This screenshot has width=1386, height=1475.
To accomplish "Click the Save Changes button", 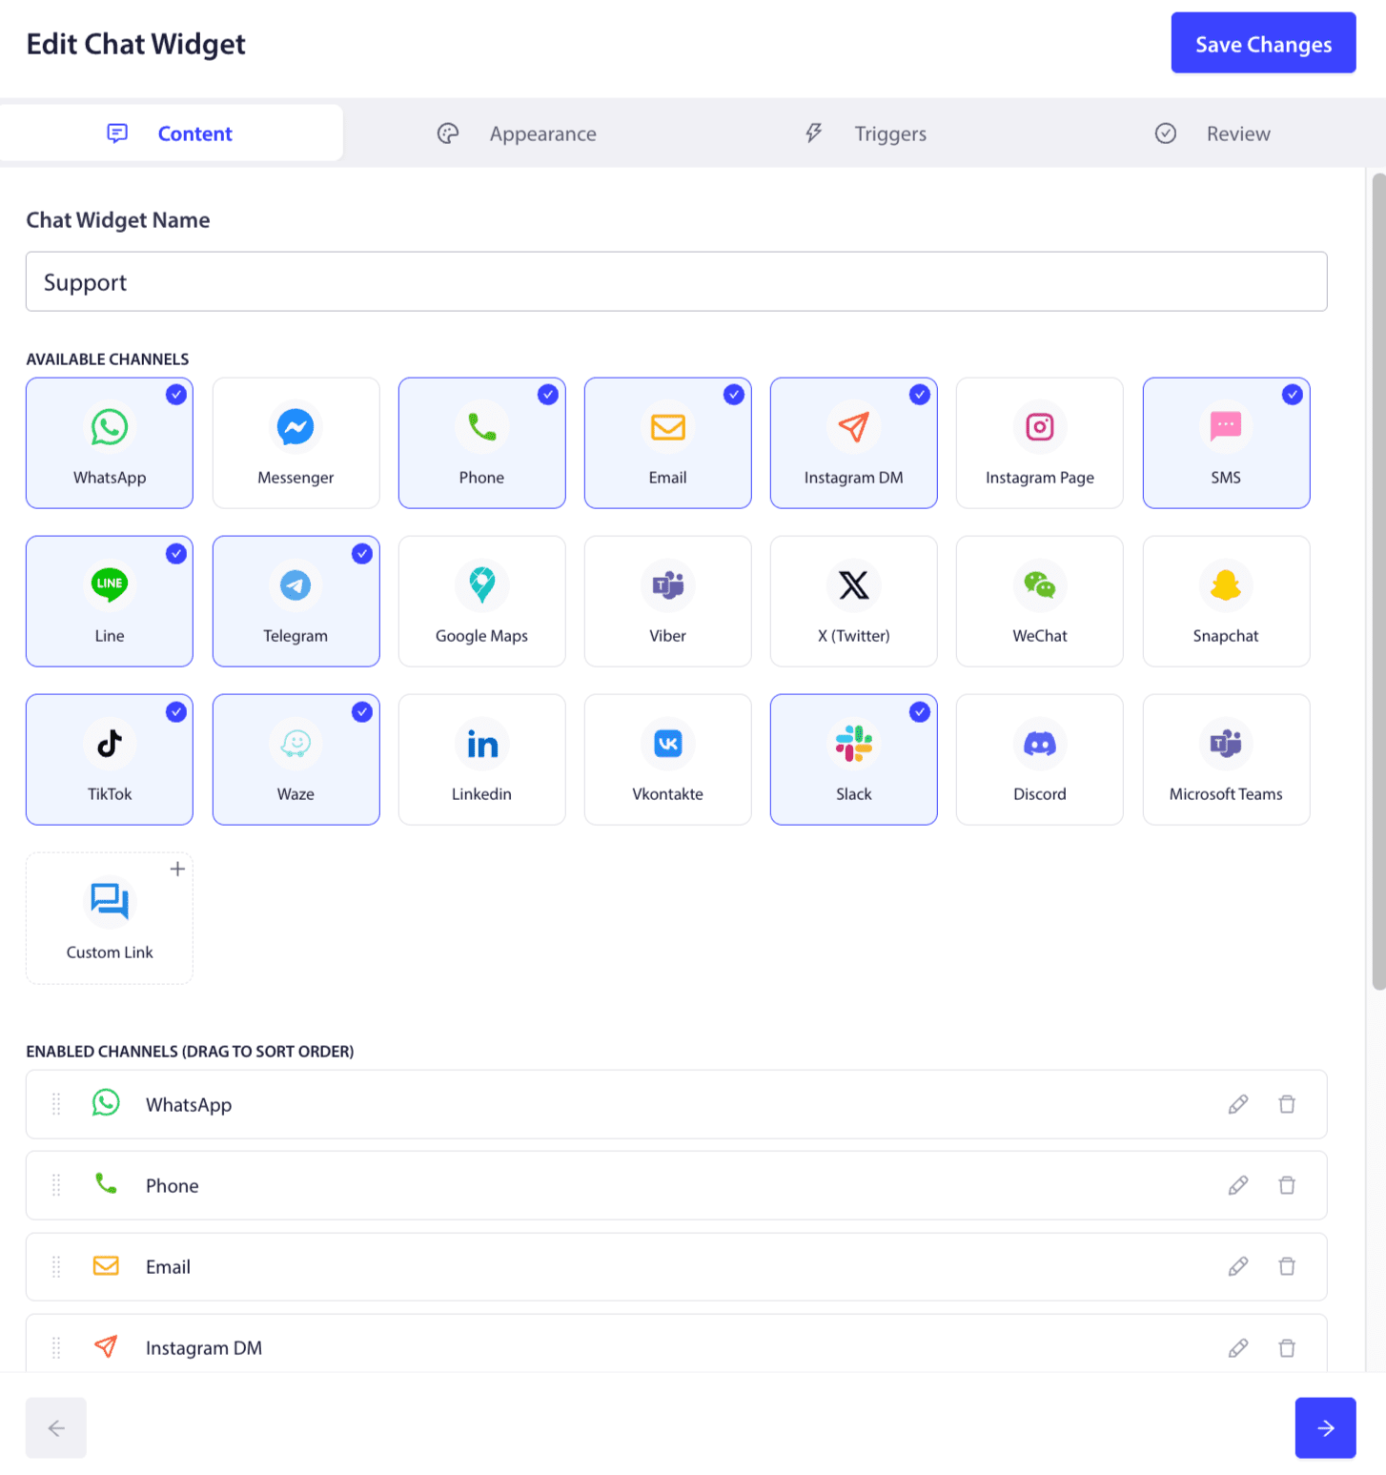I will tap(1263, 43).
